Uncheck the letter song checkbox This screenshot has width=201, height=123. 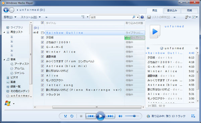(42, 85)
